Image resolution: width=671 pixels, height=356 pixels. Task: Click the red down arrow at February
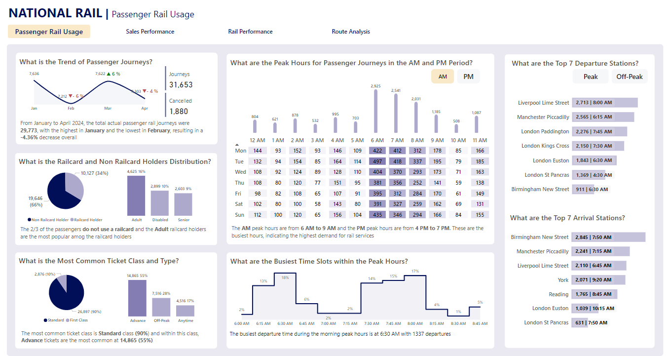70,96
